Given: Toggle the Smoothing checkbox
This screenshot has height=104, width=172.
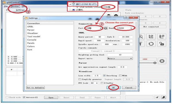Looking at the screenshot, I should tap(104, 76).
